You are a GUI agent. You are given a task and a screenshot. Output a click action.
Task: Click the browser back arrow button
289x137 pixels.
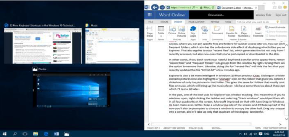coord(155,7)
